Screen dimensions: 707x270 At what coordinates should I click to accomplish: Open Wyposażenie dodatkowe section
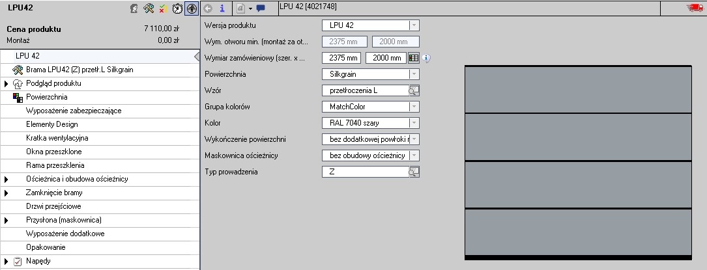pyautogui.click(x=100, y=234)
